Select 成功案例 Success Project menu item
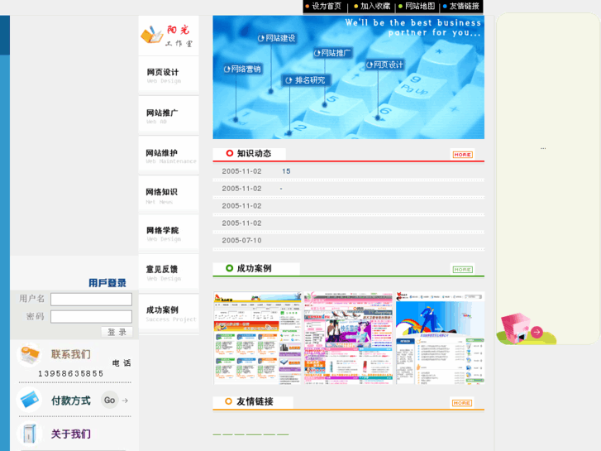Viewport: 601px width, 451px height. click(x=169, y=313)
